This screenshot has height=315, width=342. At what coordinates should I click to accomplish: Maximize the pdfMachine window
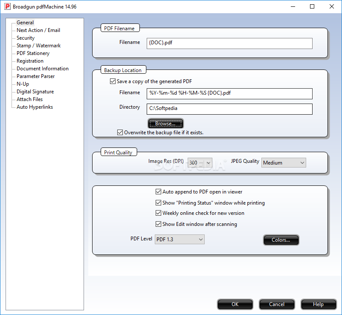312,6
